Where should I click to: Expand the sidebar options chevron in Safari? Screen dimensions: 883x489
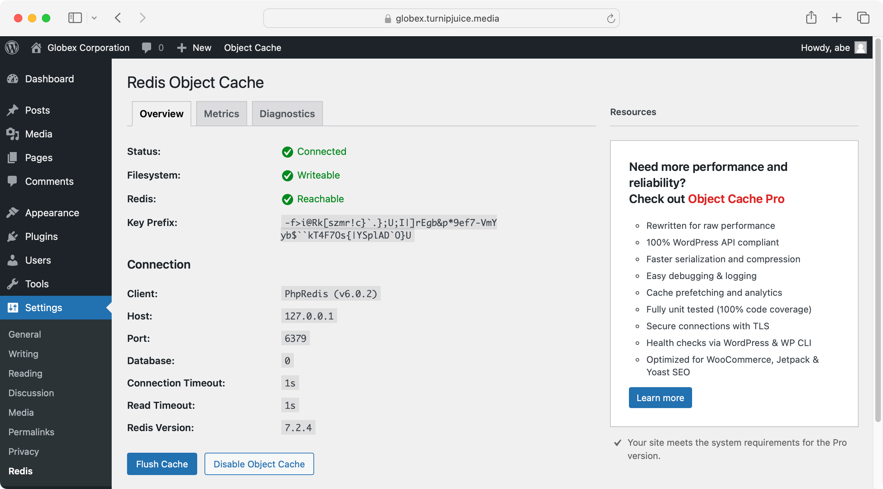click(94, 18)
